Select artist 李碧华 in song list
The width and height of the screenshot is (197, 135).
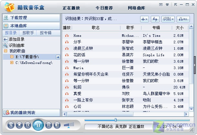128,42
